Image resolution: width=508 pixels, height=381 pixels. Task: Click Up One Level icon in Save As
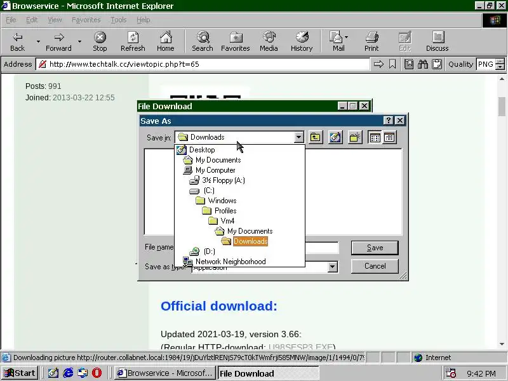315,137
